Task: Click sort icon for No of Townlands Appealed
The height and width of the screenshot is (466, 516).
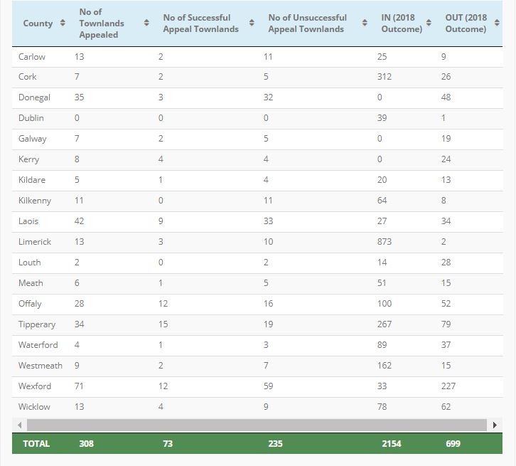Action: click(146, 23)
